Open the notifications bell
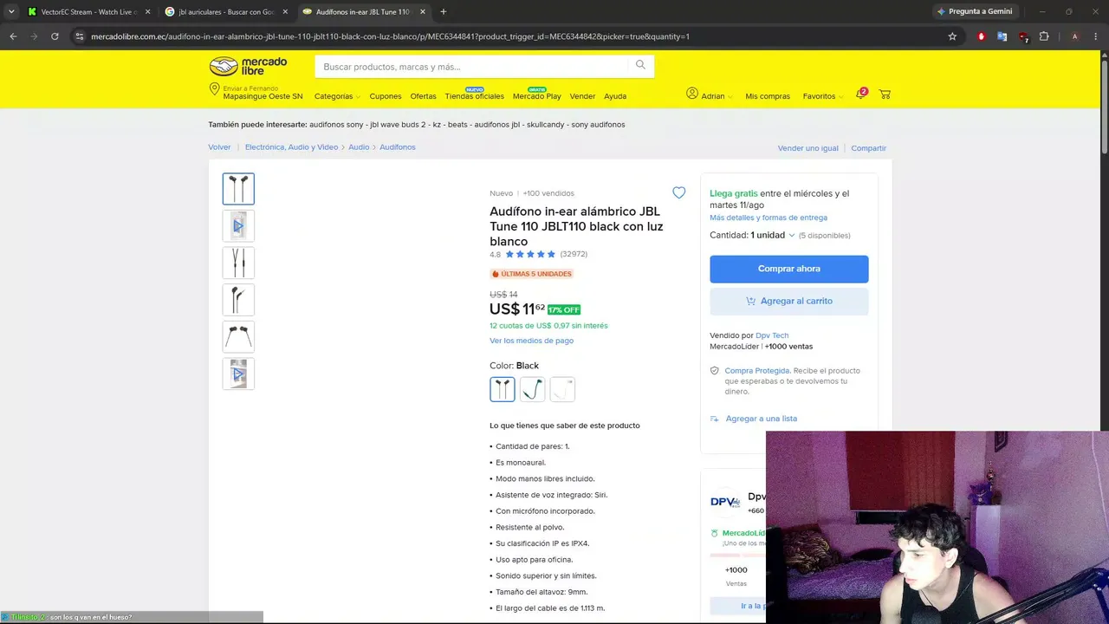Image resolution: width=1109 pixels, height=624 pixels. (x=861, y=94)
